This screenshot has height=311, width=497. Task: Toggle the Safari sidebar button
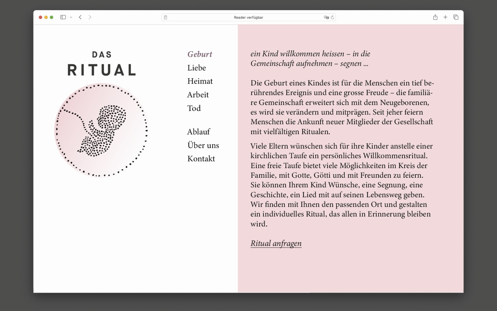[63, 17]
